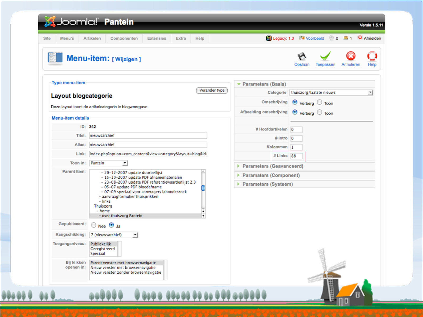The width and height of the screenshot is (423, 317).
Task: Click the logged-in users icon showing 1
Action: 346,38
